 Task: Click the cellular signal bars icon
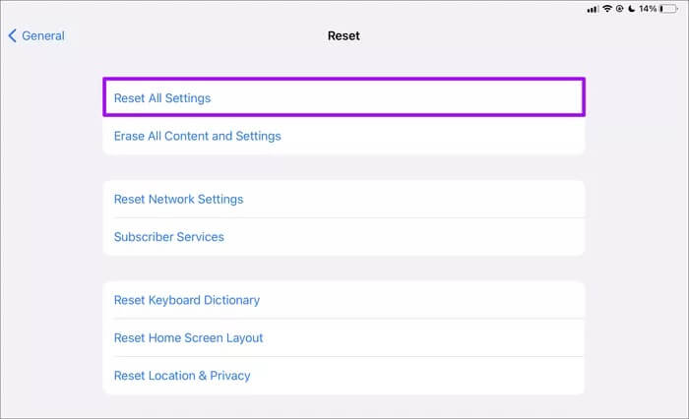click(593, 9)
